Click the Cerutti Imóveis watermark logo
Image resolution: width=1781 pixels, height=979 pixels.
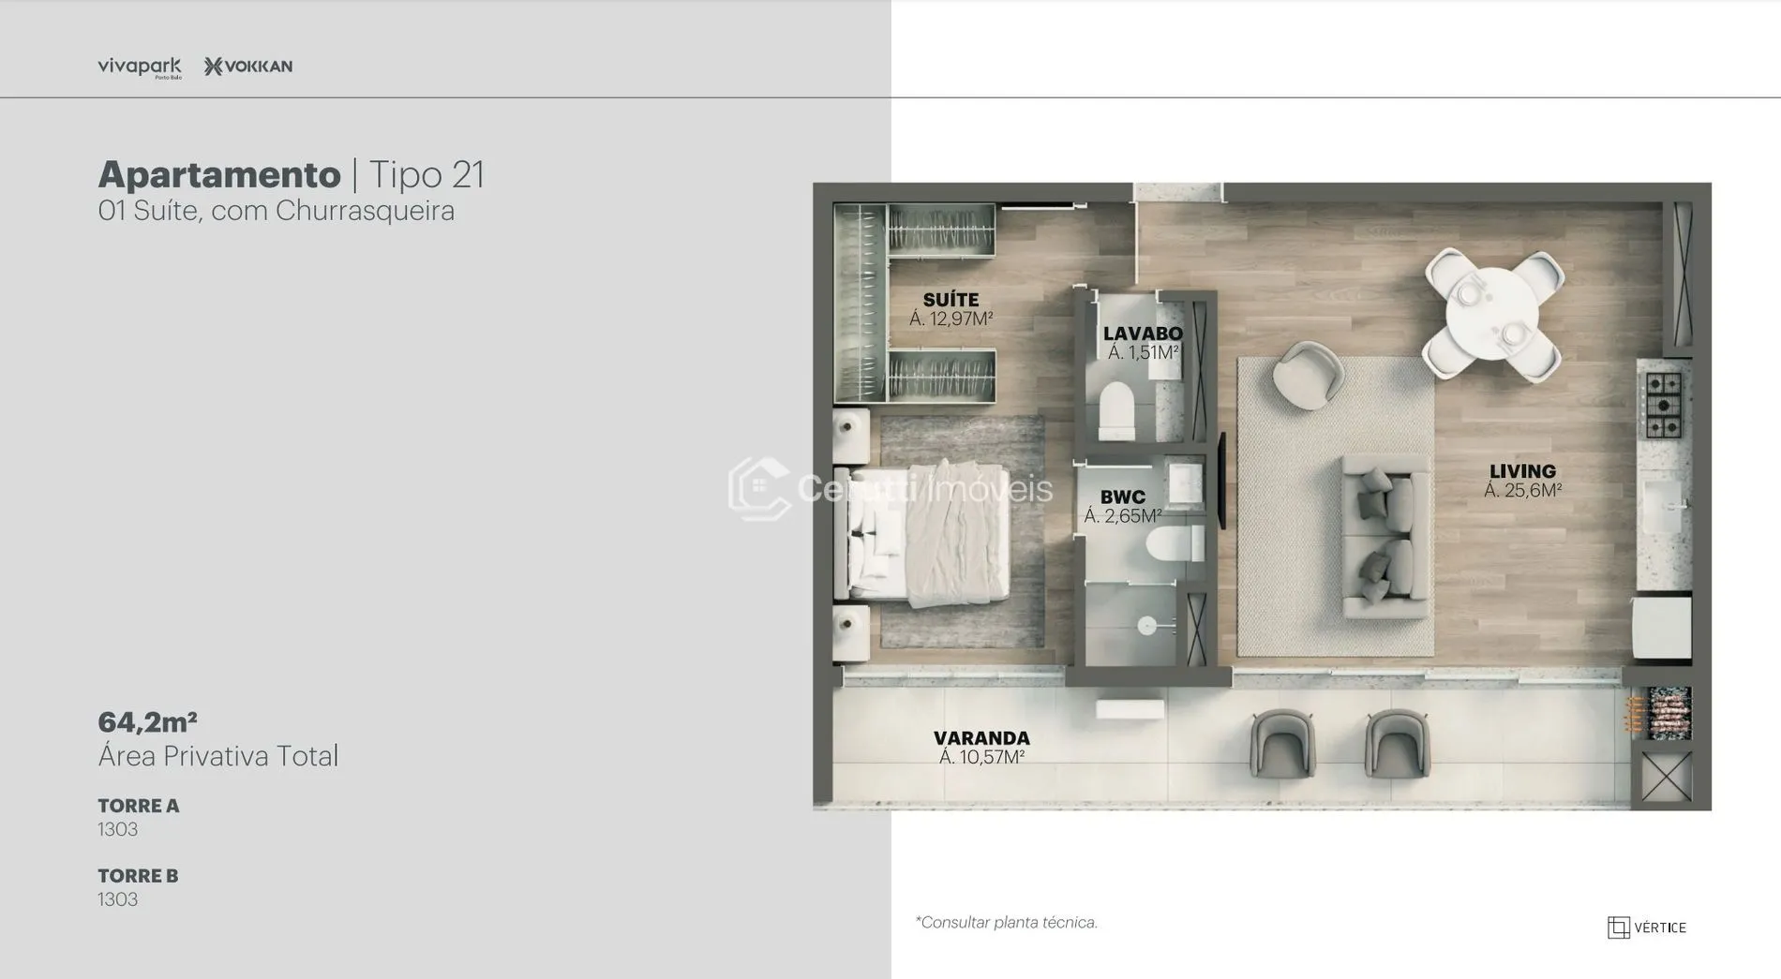pos(759,488)
